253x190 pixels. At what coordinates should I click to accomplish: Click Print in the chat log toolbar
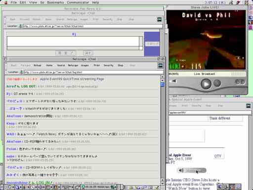pos(97,65)
